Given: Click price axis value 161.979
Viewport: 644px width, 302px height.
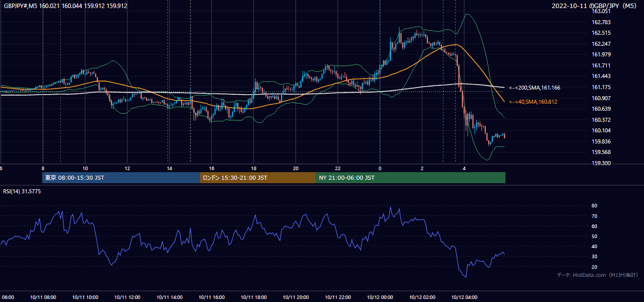Looking at the screenshot, I should point(601,54).
